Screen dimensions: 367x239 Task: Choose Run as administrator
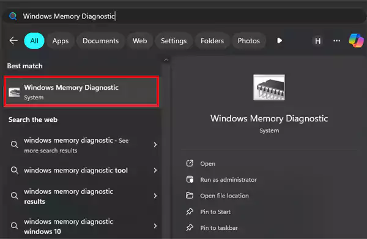point(228,179)
